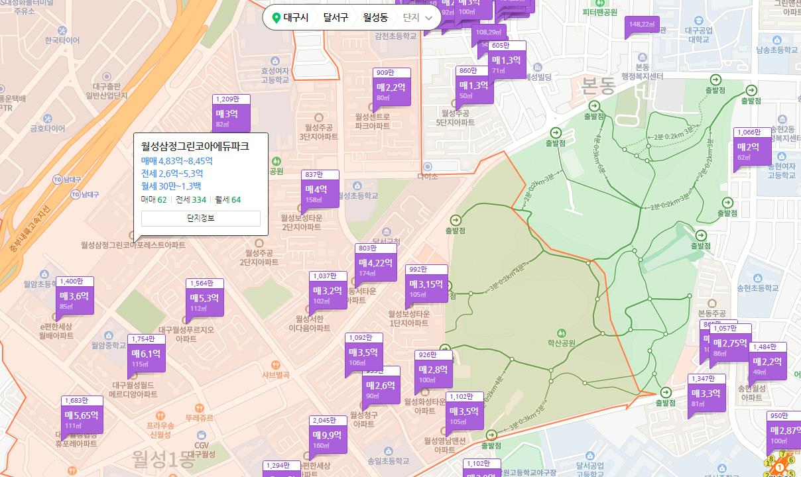This screenshot has height=477, width=801.
Task: Click 매매 62 listing count
Action: (x=154, y=199)
